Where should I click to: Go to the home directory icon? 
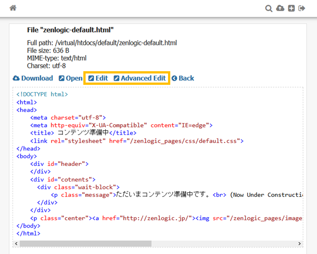13,8
